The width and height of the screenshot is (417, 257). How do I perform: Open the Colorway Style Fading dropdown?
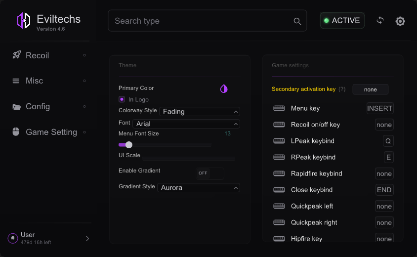click(x=200, y=112)
